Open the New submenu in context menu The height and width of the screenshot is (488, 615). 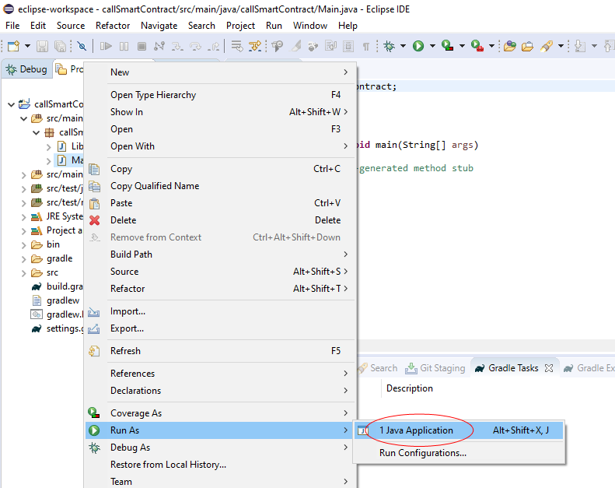[219, 72]
